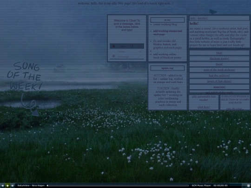The image size is (251, 188).
Task: Open the 'smoothes!' link in top box
Action: coord(203,18)
